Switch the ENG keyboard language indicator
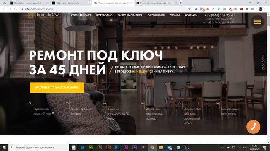 [x=246, y=147]
